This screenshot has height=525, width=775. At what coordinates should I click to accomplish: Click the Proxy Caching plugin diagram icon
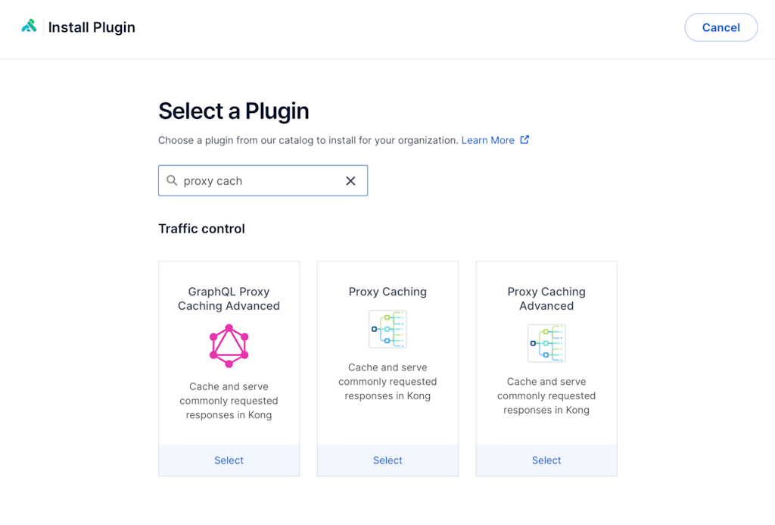coord(387,330)
